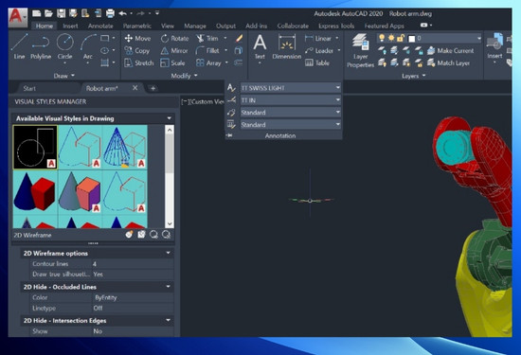Open the AutoCAD application menu logo
521x355 pixels.
point(17,17)
